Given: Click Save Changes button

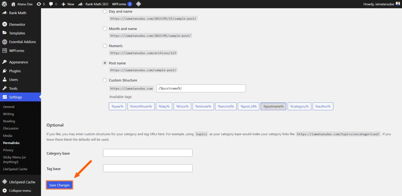Looking at the screenshot, I should coord(59,185).
